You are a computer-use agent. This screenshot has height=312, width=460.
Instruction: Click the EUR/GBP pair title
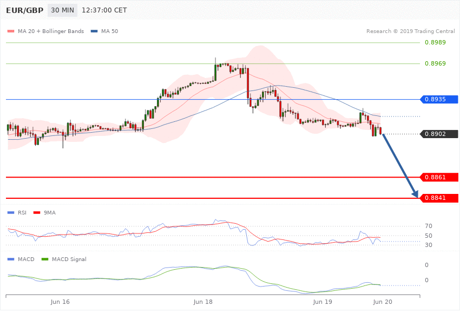(25, 10)
